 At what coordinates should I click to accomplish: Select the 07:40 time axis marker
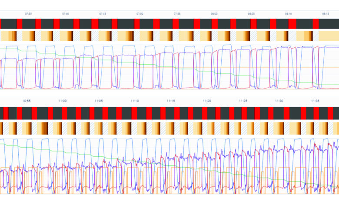65,14
